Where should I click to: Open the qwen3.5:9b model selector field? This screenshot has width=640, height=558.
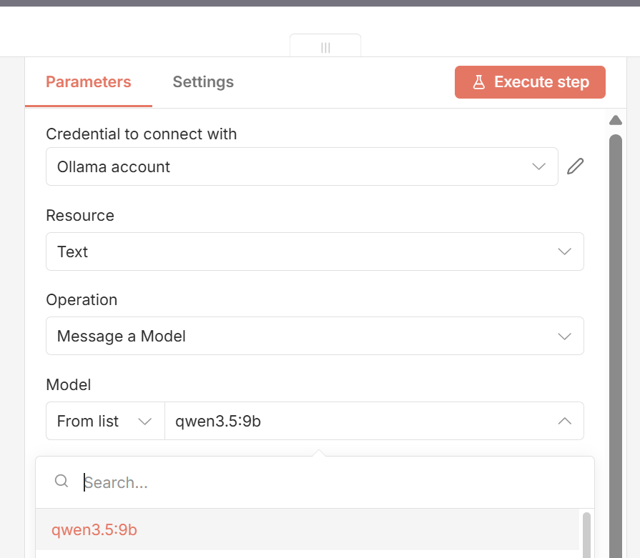pos(374,421)
